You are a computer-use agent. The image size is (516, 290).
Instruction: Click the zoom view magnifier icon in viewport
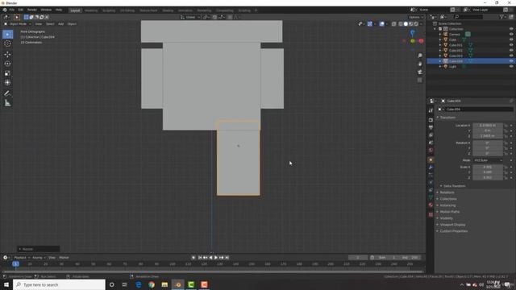pyautogui.click(x=420, y=56)
